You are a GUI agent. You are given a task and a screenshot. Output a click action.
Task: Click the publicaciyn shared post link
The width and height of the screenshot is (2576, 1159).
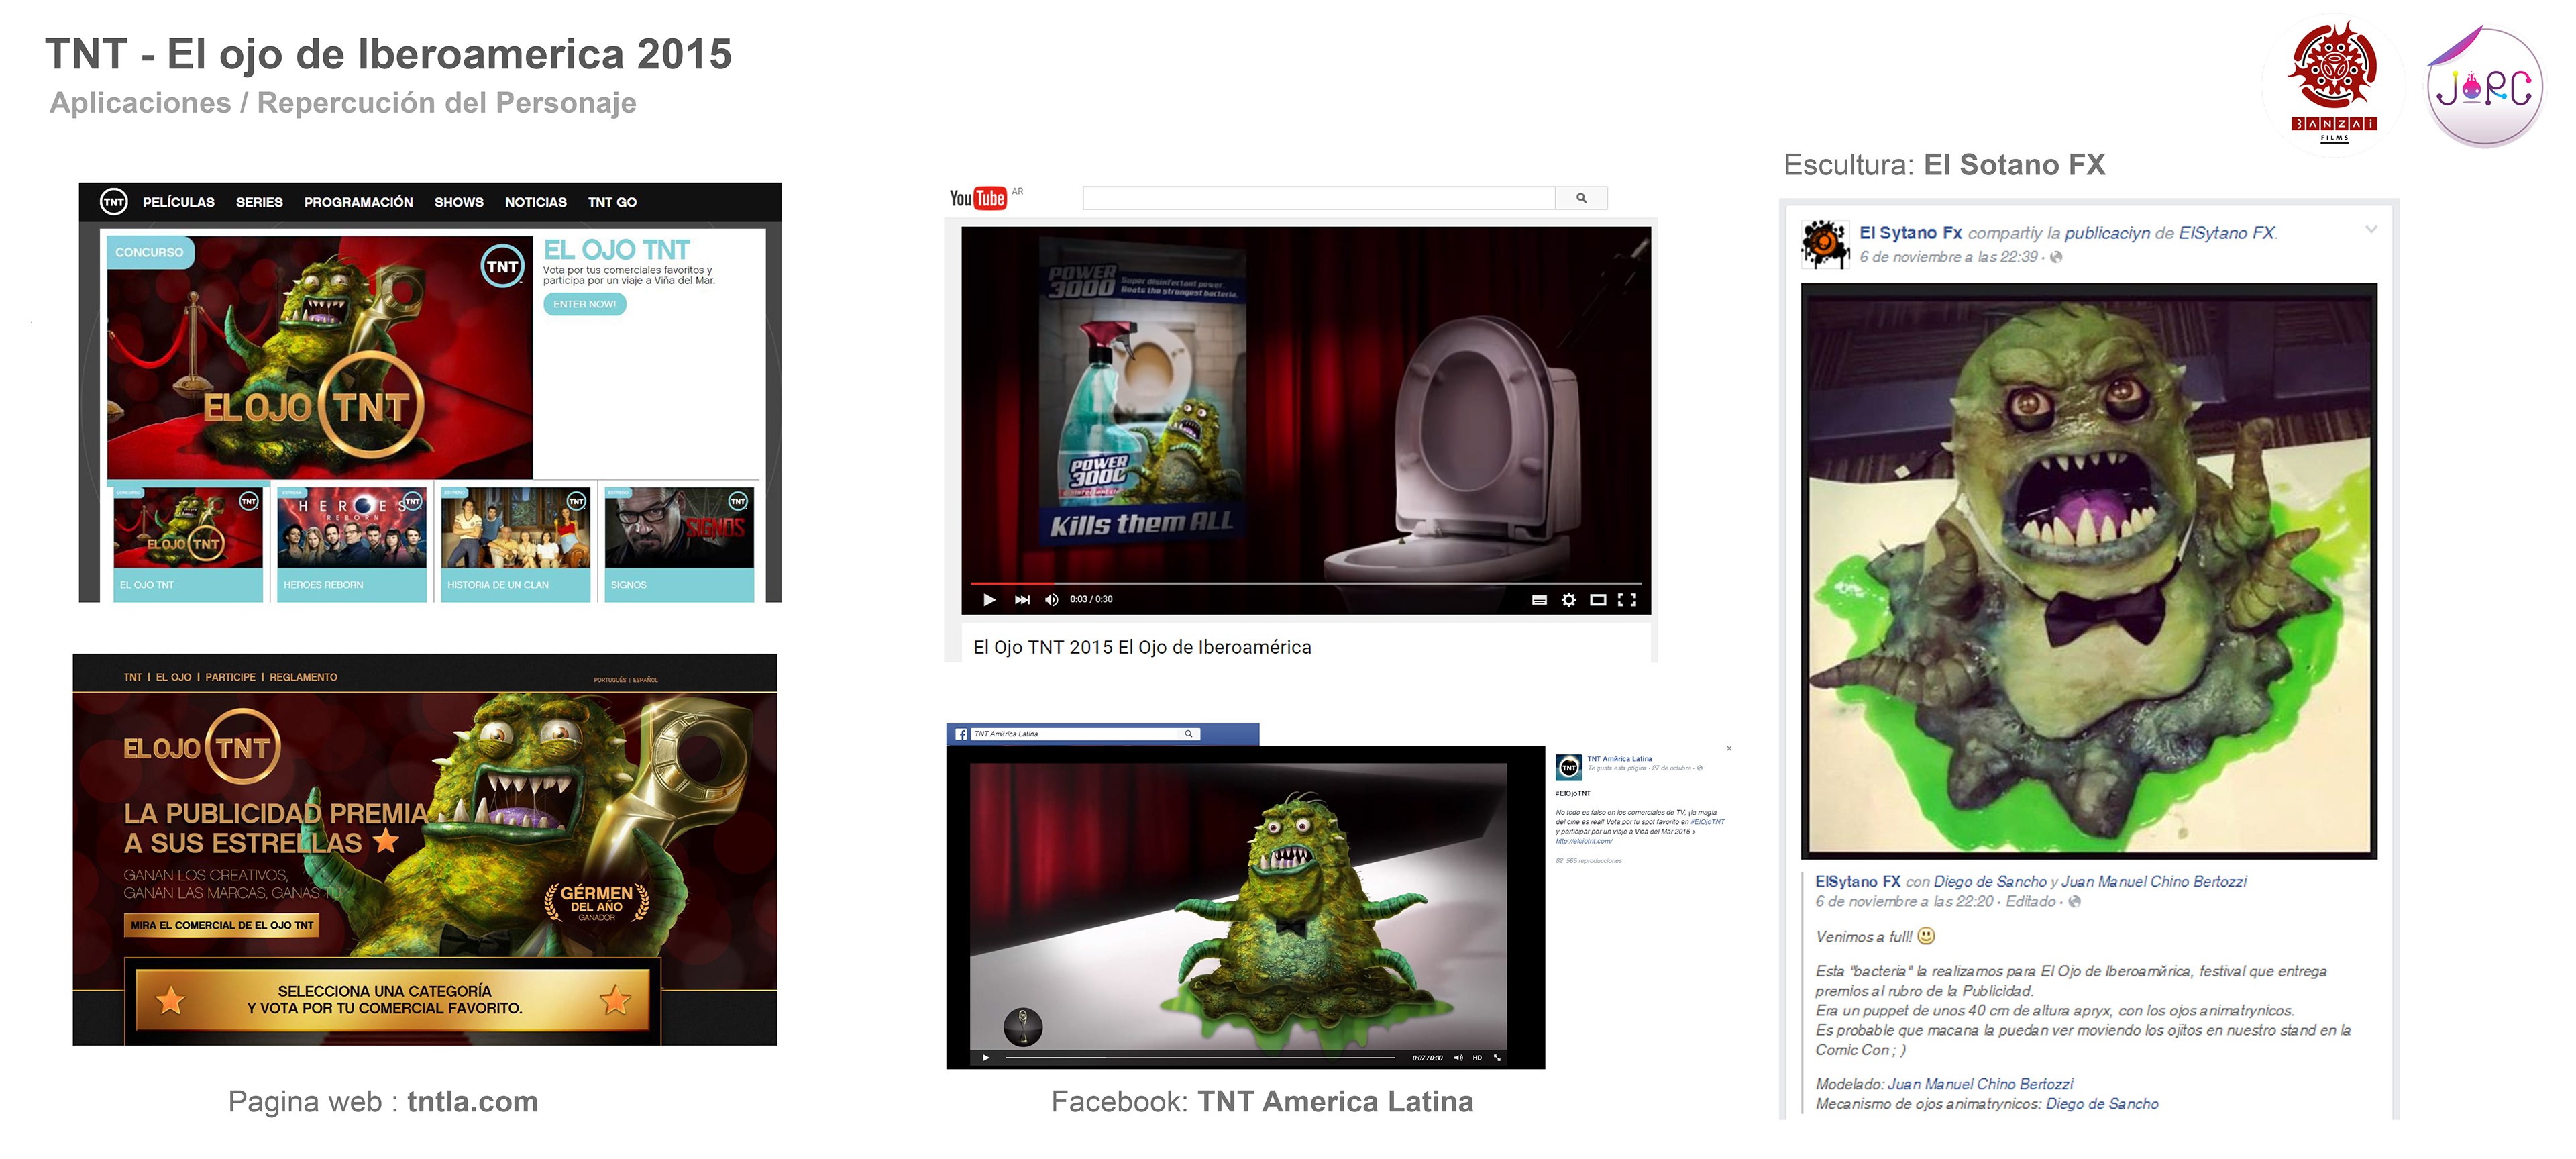[x=2107, y=233]
